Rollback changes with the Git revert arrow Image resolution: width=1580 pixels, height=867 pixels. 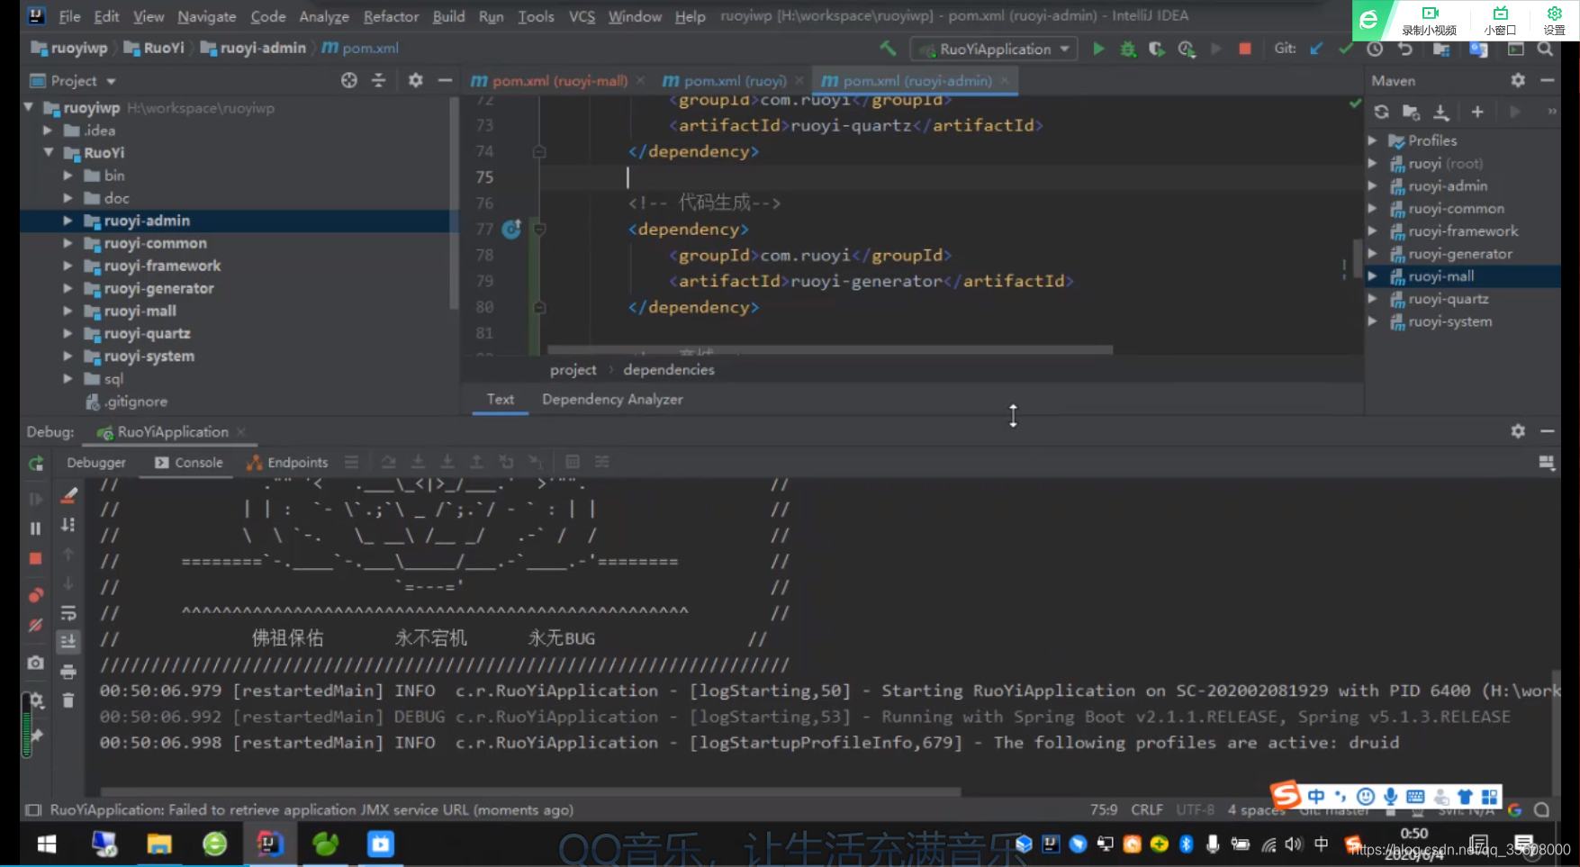[x=1405, y=49]
